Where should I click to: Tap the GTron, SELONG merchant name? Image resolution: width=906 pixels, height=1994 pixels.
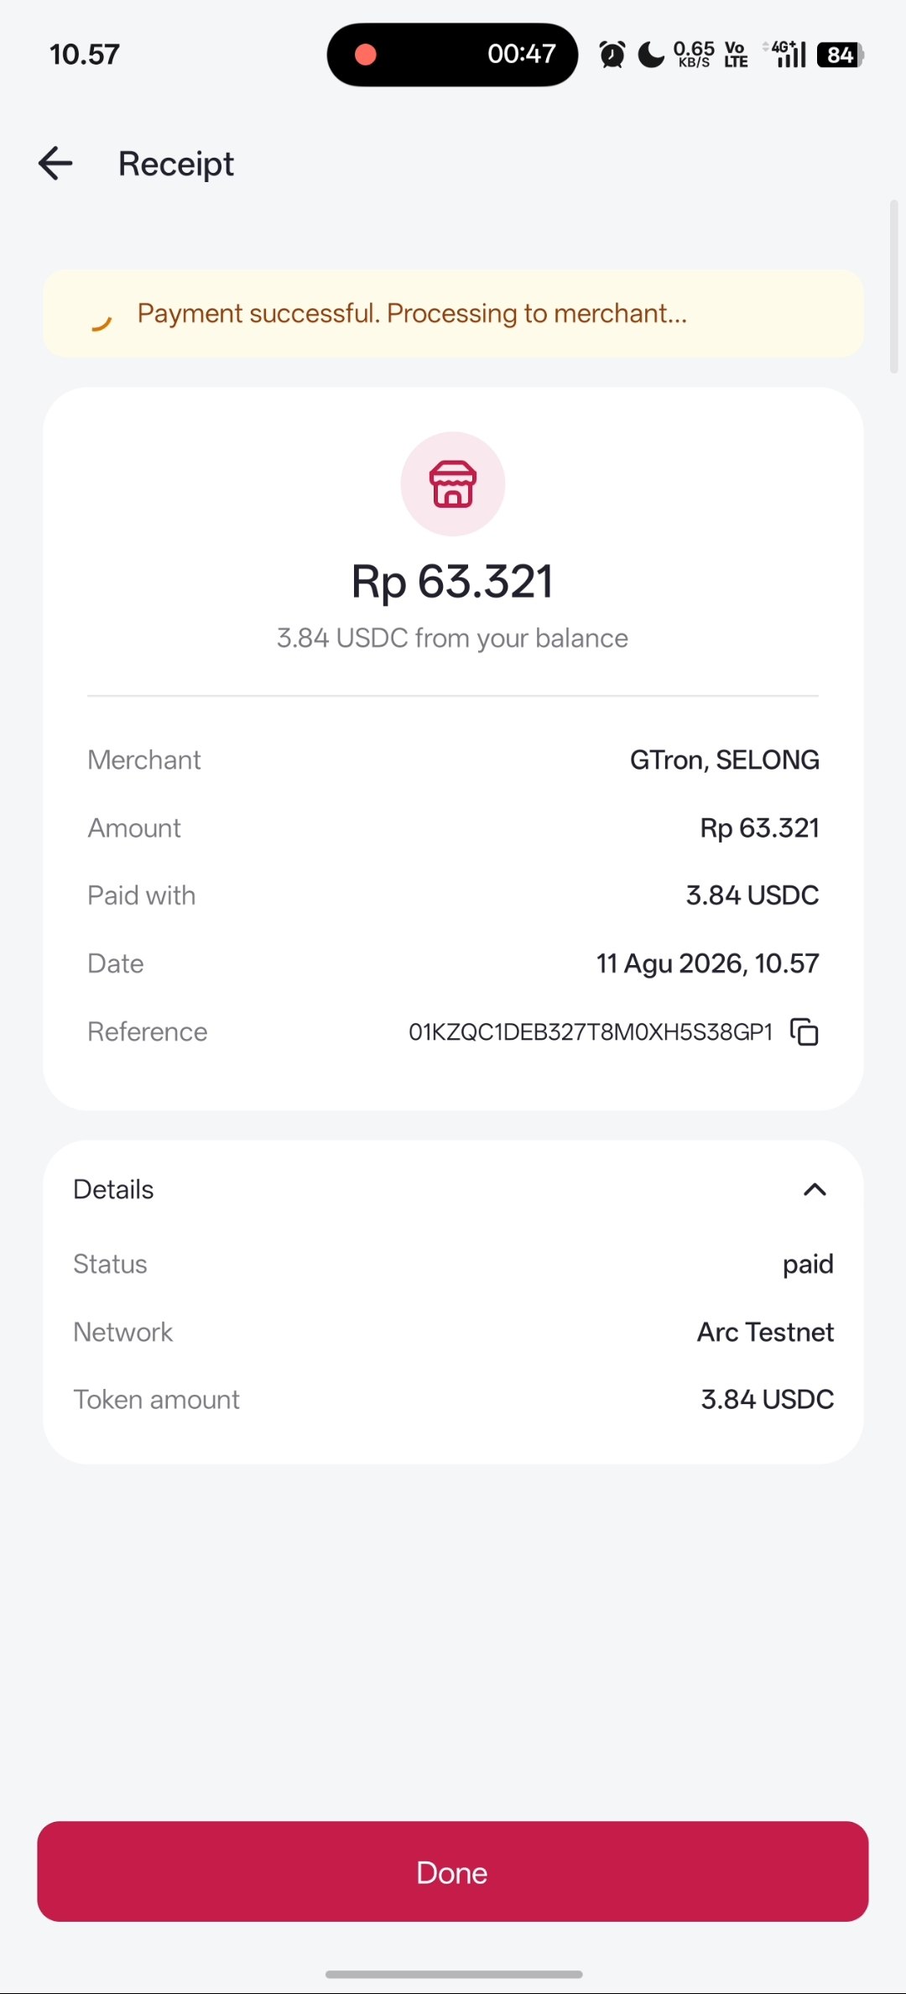click(x=725, y=759)
